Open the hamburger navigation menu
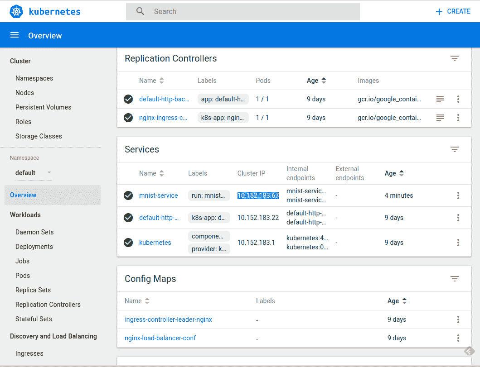 (x=15, y=35)
